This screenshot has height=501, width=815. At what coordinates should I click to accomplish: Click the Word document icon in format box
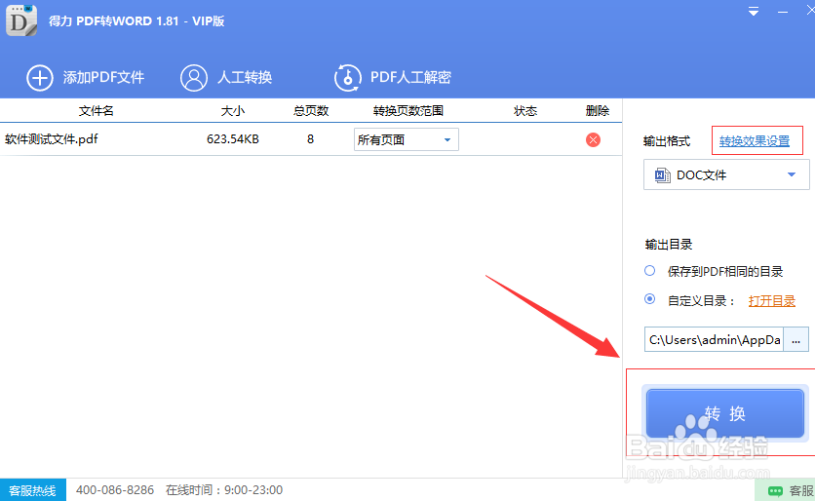662,175
